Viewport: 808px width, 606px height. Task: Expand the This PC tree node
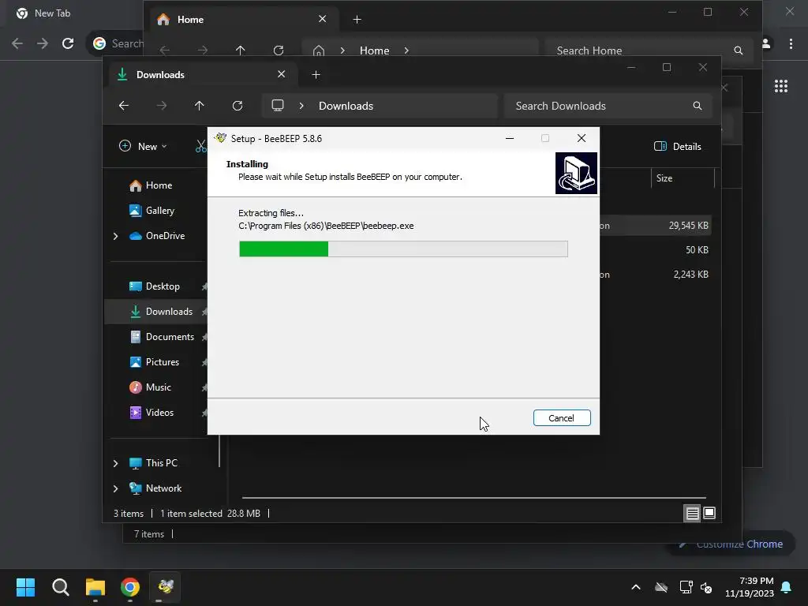pyautogui.click(x=115, y=463)
